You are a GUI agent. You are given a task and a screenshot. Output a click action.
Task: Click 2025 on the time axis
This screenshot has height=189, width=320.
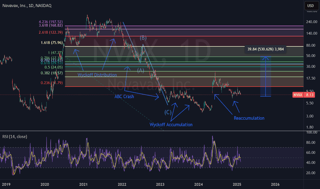pos(237,184)
